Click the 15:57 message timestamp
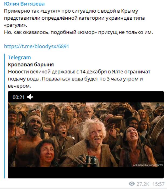This screenshot has height=189, width=167. pos(159,184)
